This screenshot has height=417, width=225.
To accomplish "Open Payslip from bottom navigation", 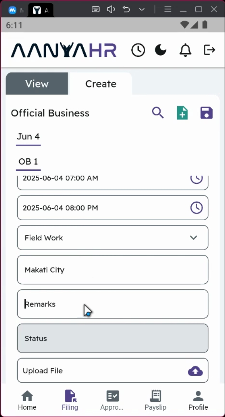I will point(156,400).
